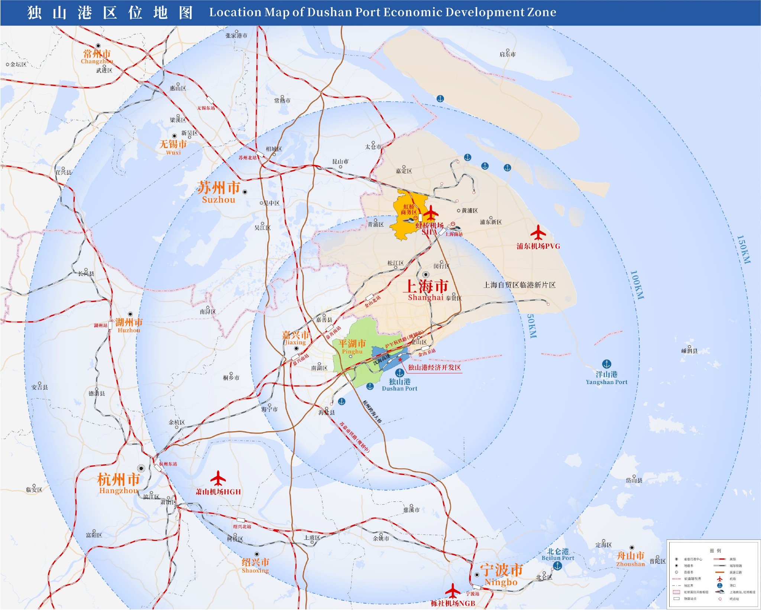The height and width of the screenshot is (610, 761).
Task: Click the Pudong Airport PVG airplane icon
Action: 538,233
